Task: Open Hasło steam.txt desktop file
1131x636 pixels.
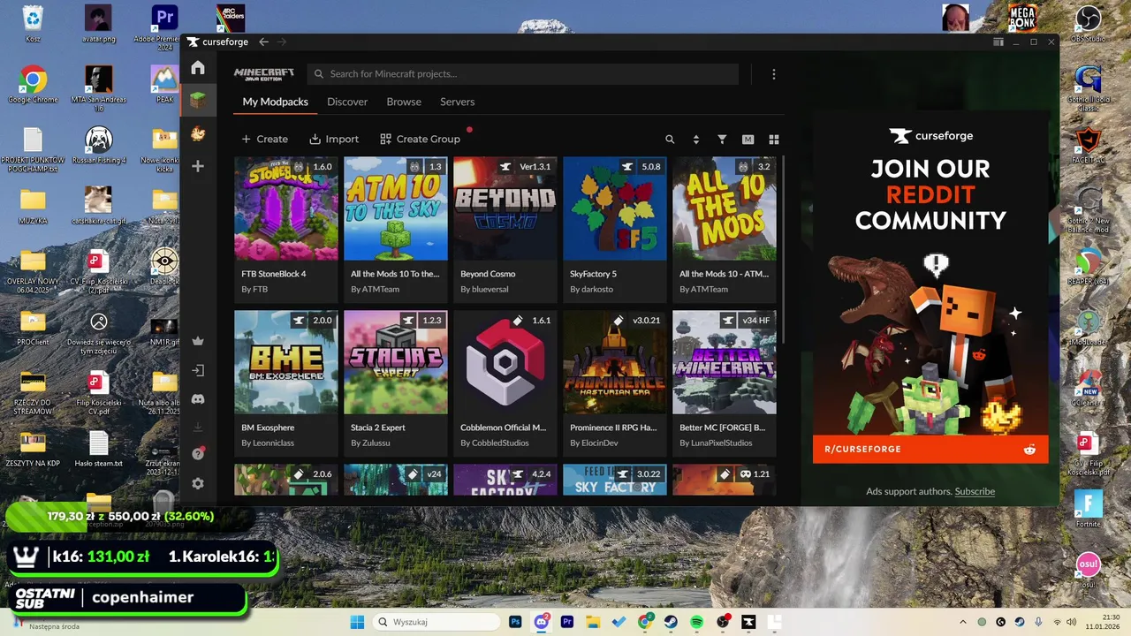Action: pos(98,449)
